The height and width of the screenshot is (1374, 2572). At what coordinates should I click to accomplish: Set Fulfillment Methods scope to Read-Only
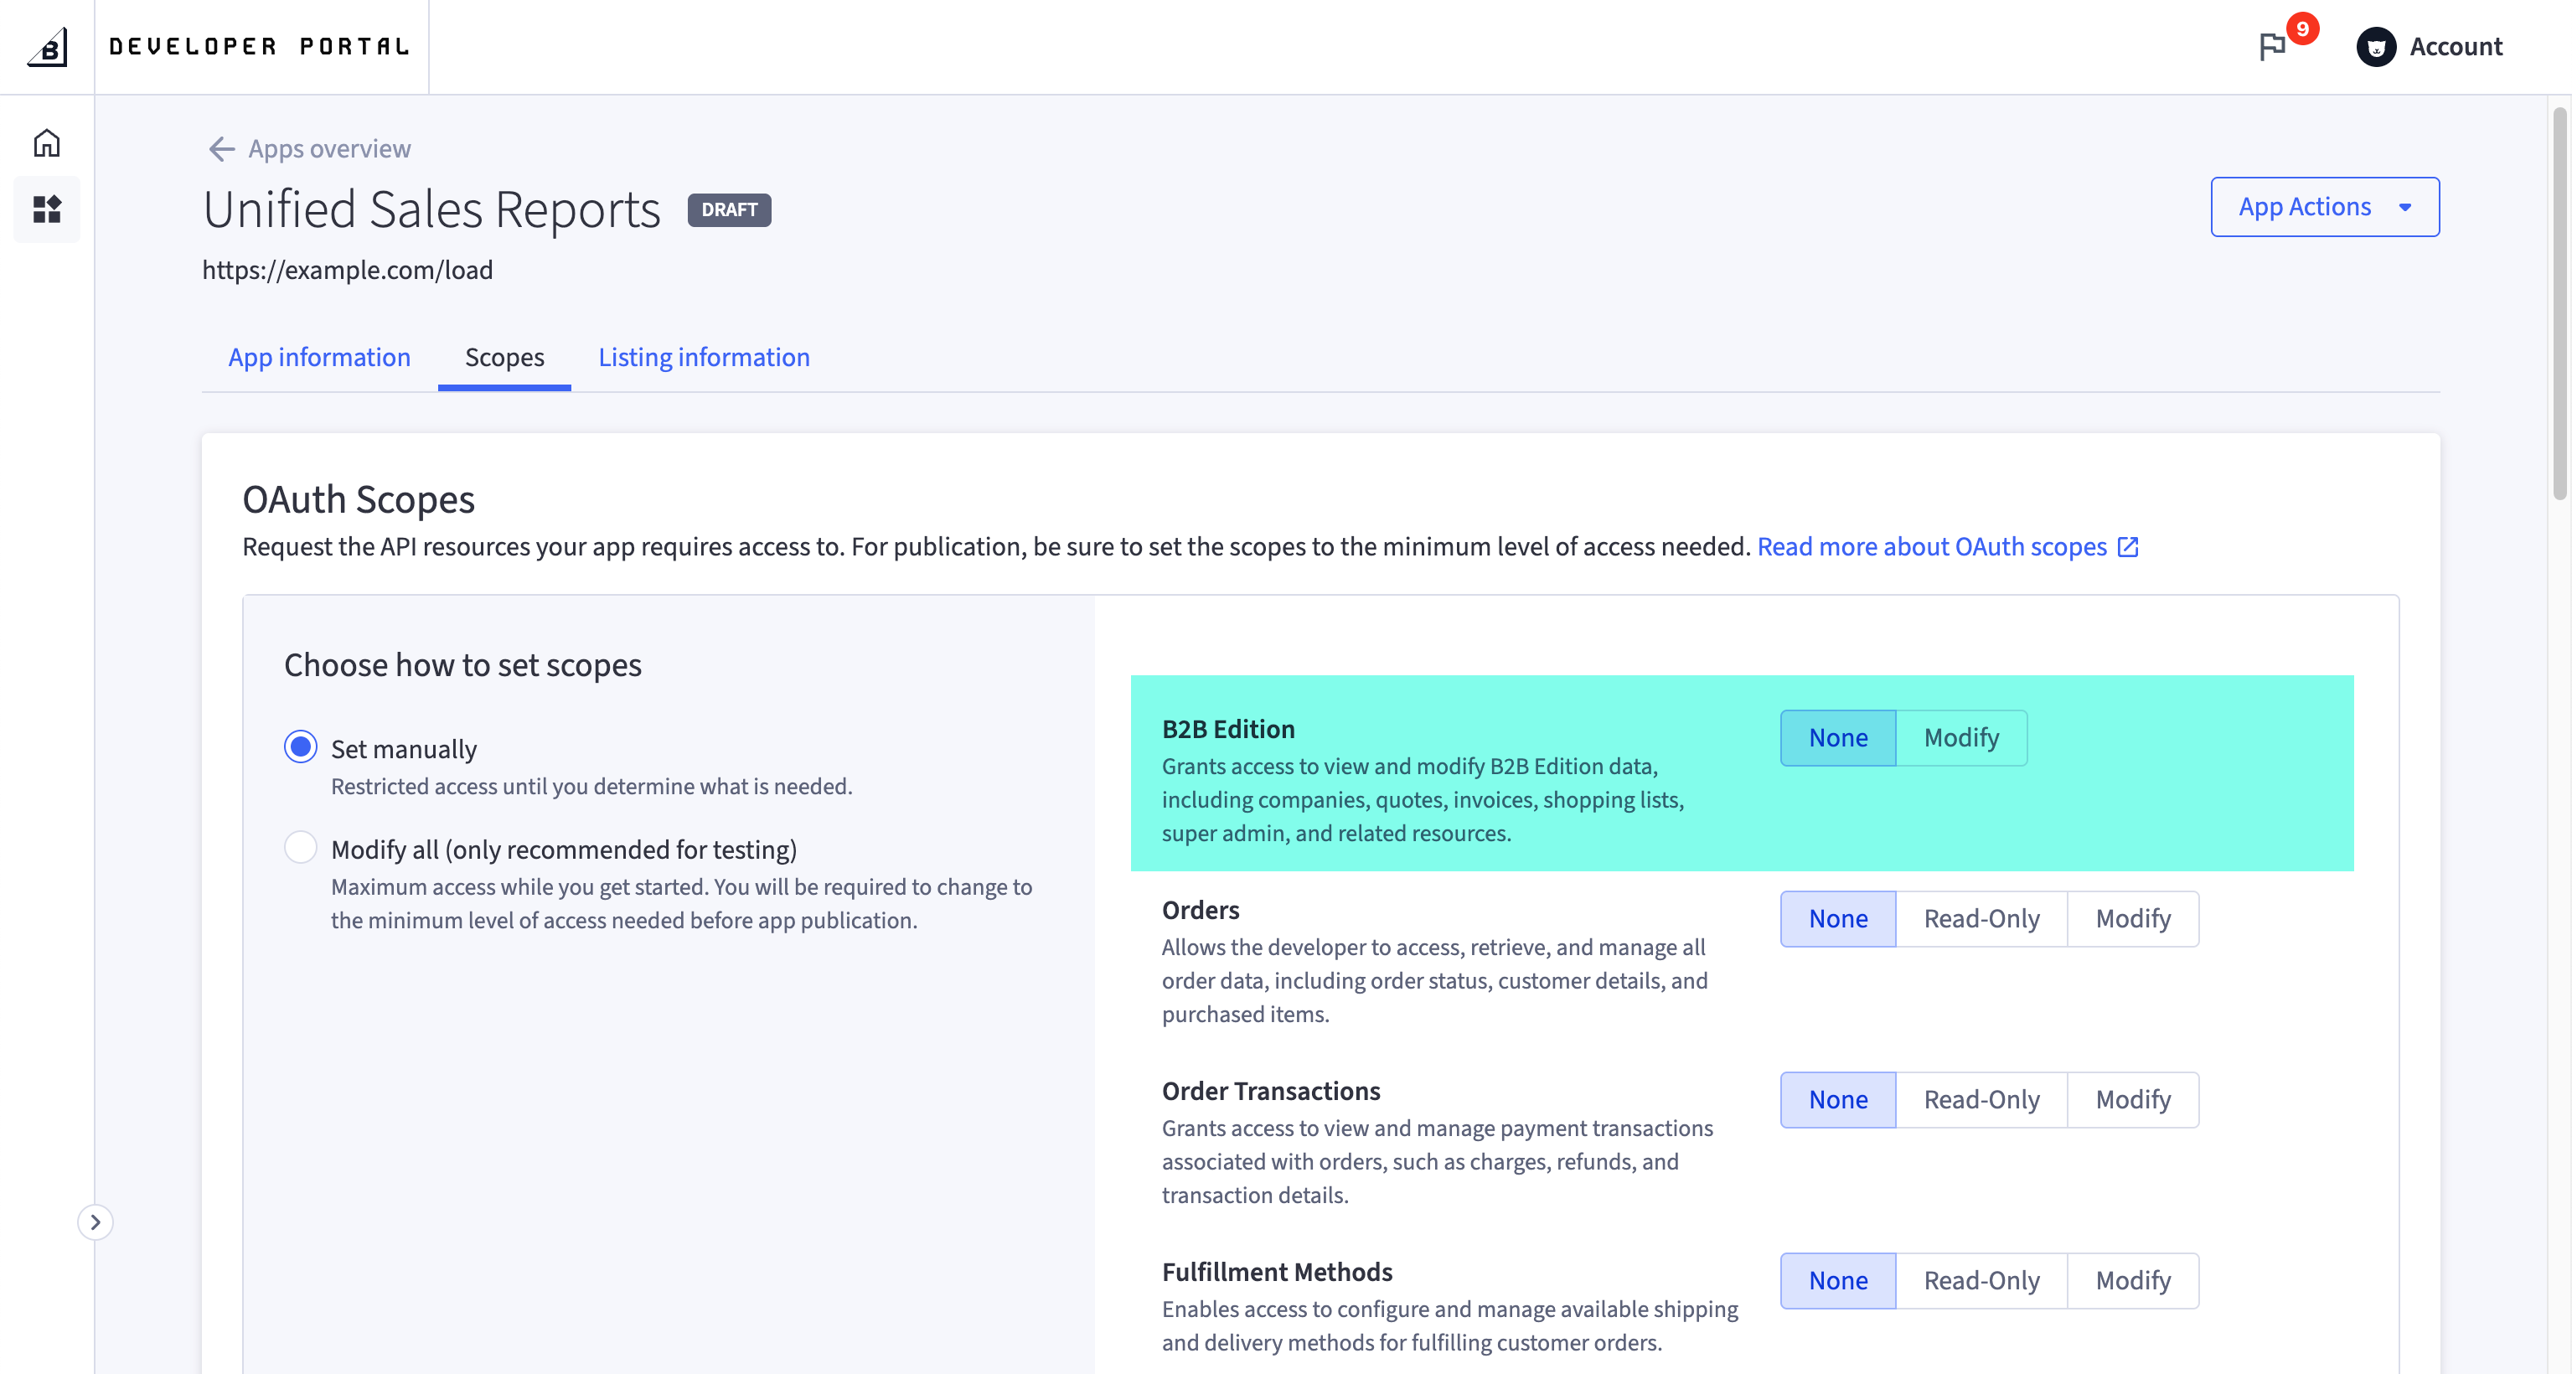1981,1280
